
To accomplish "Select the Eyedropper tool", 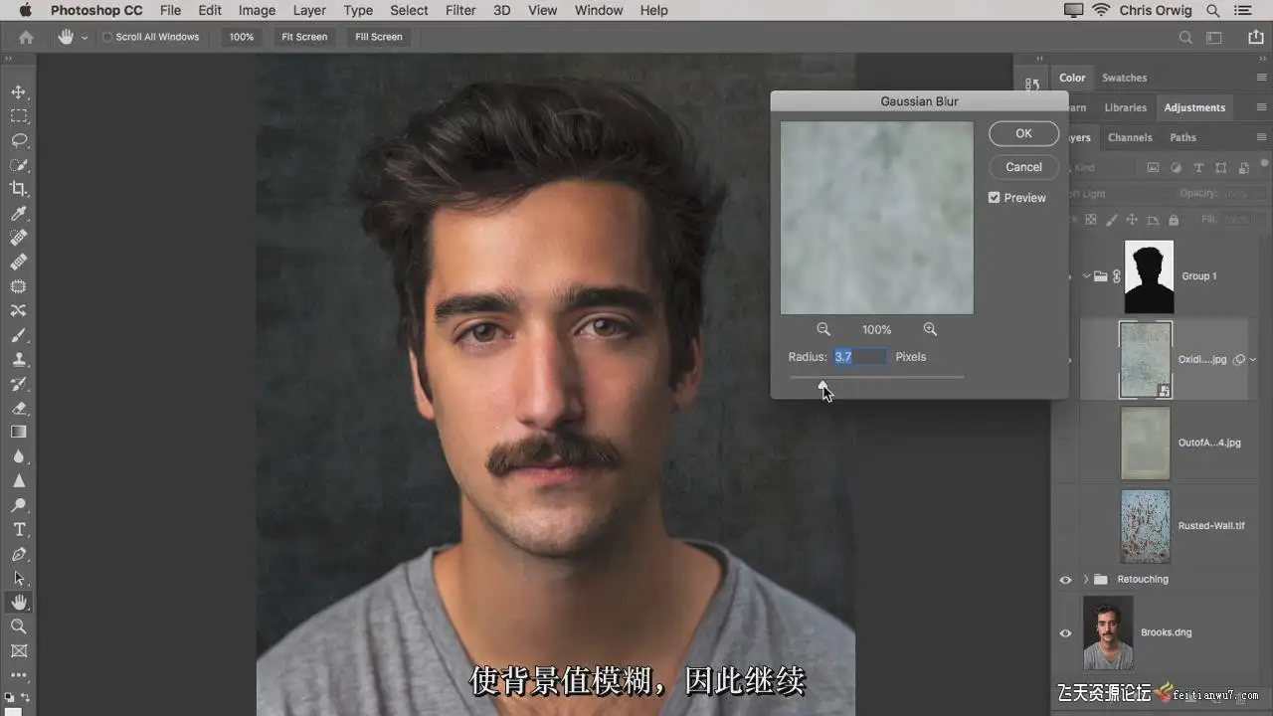I will coord(18,214).
